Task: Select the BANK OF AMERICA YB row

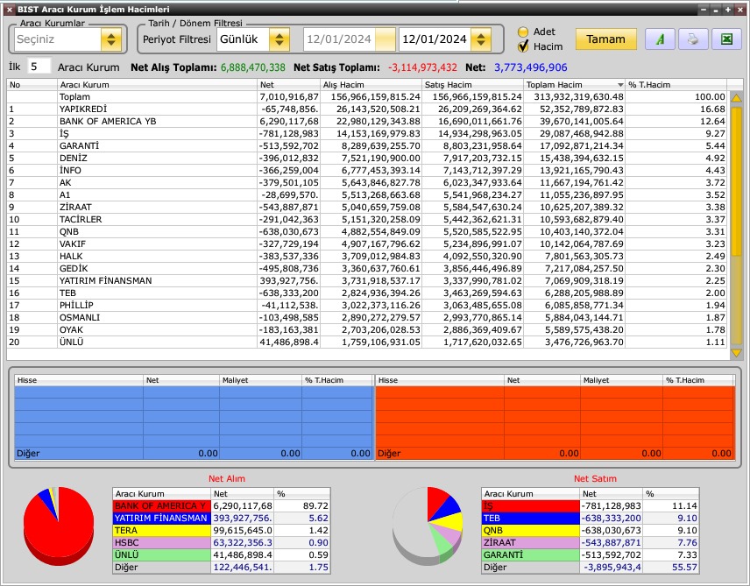Action: tap(158, 121)
